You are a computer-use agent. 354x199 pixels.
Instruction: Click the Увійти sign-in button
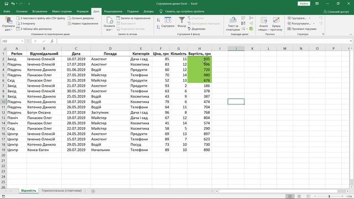304,4
